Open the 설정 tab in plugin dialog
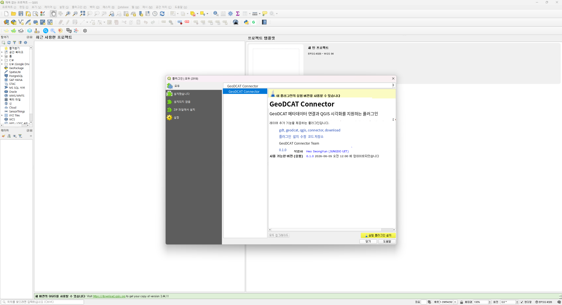Viewport: 562px width, 305px height. pos(194,117)
